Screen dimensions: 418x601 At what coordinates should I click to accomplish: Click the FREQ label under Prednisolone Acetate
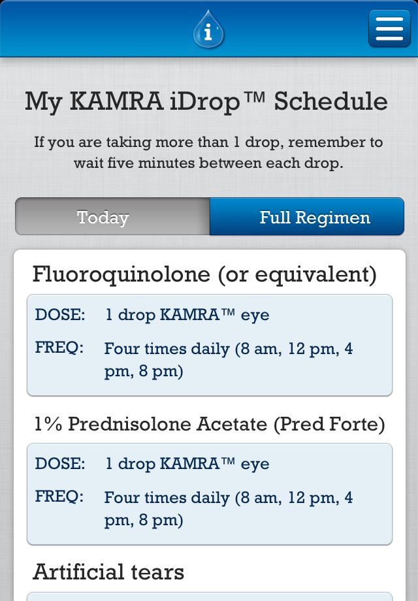[59, 497]
